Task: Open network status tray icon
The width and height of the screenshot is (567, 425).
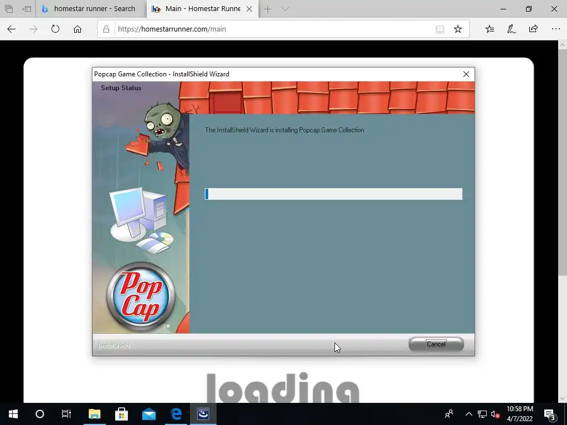Action: click(482, 414)
